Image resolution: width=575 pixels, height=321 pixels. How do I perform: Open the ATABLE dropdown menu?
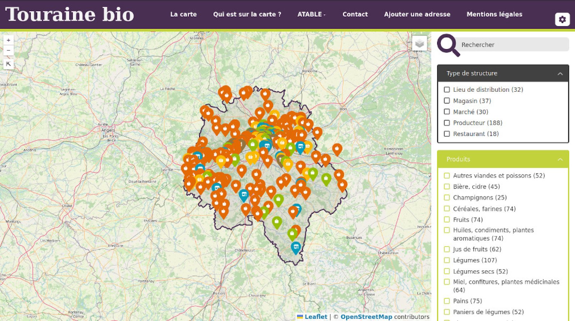tap(311, 14)
